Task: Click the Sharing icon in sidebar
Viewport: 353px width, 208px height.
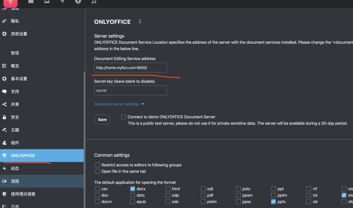Action: [x=4, y=104]
